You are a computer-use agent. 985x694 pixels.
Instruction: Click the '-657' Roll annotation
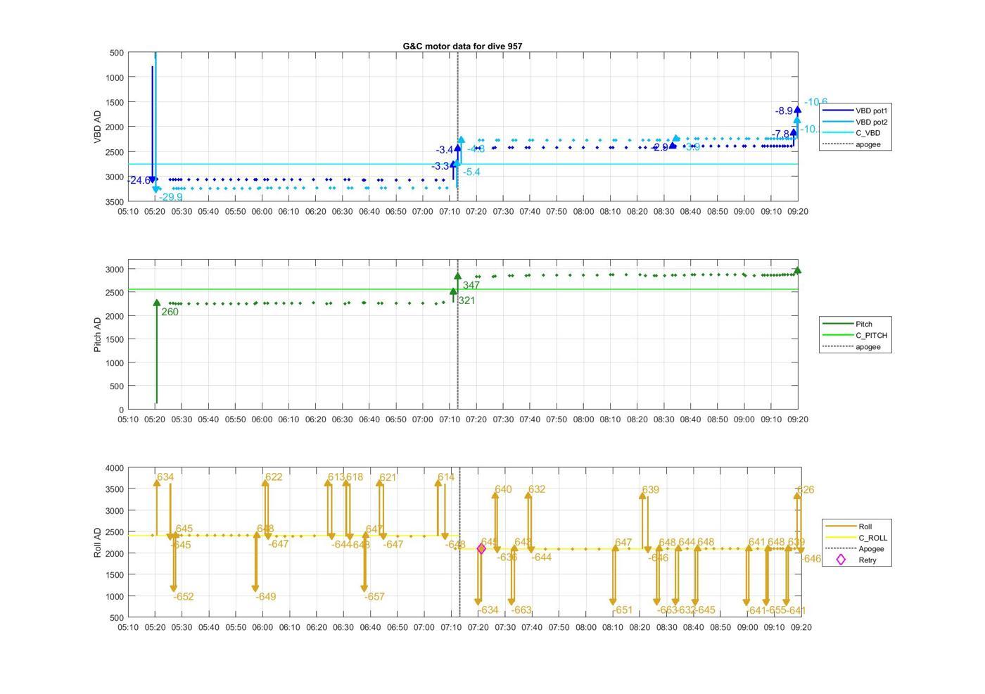374,597
